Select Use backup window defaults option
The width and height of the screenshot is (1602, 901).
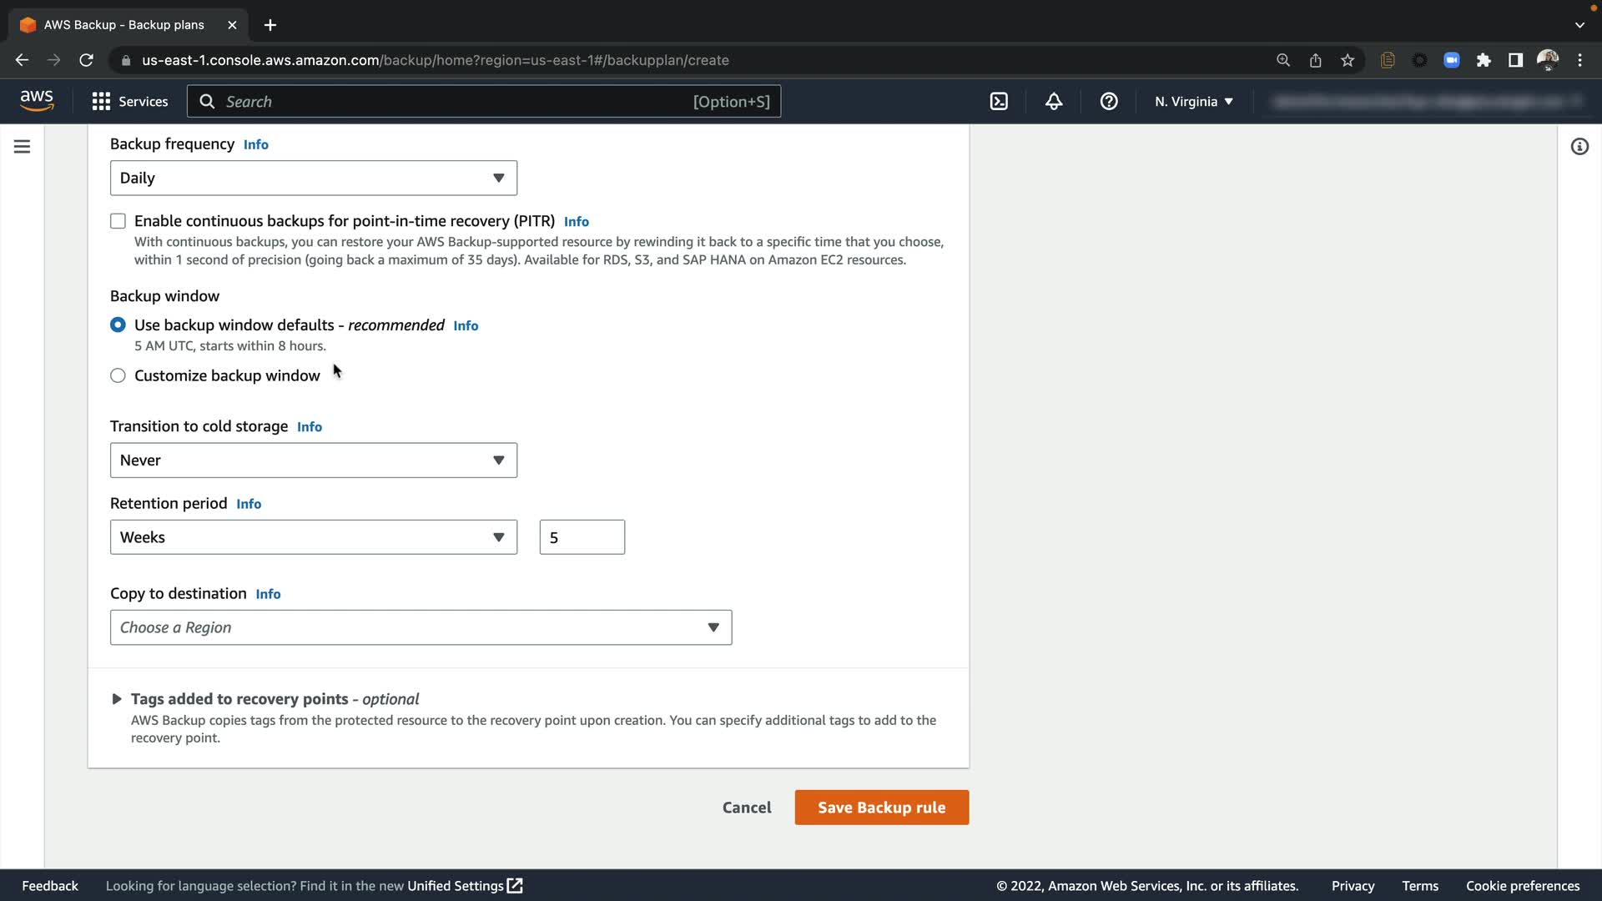click(118, 325)
